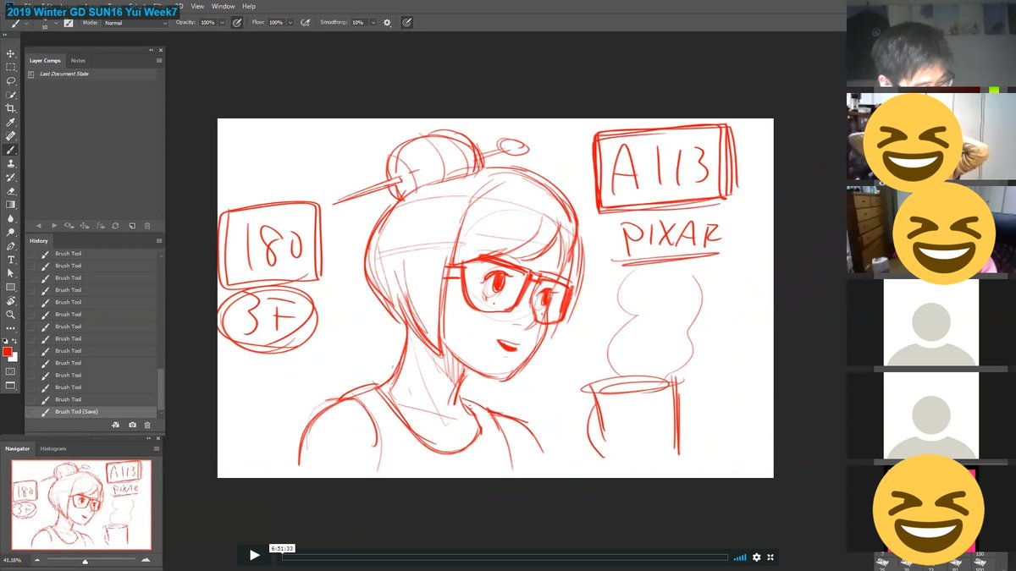Screen dimensions: 1016x571
Task: Select the Path Selection tool
Action: [11, 273]
